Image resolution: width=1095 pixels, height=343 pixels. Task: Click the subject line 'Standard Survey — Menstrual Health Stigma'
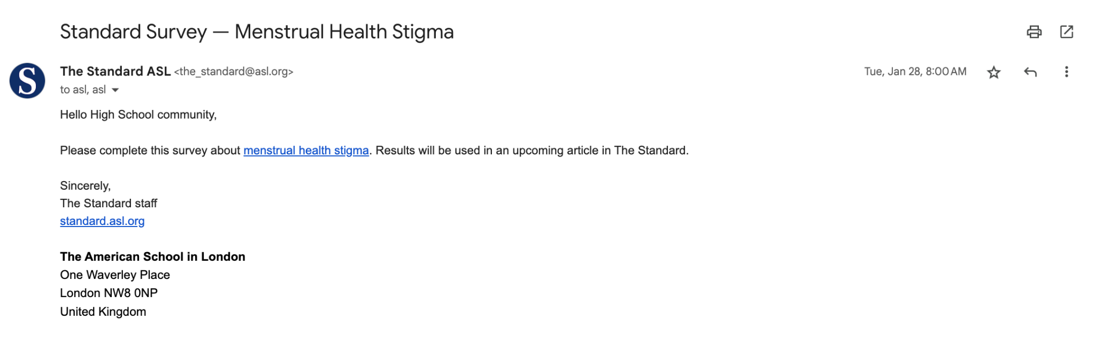257,32
